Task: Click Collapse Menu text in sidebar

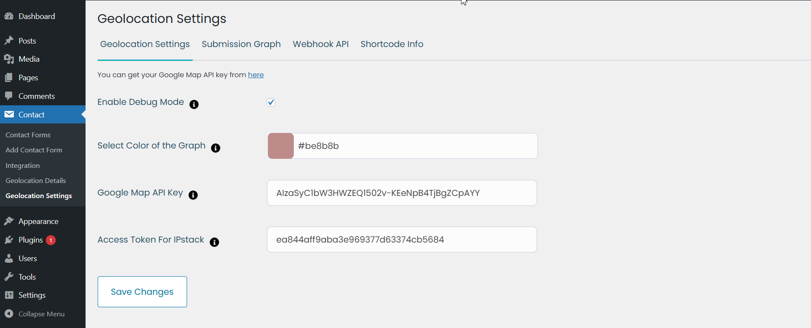Action: 41,314
